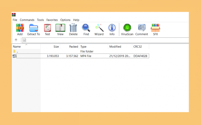This screenshot has height=125, width=201.
Task: Create SFX self-extracting archive
Action: (155, 28)
